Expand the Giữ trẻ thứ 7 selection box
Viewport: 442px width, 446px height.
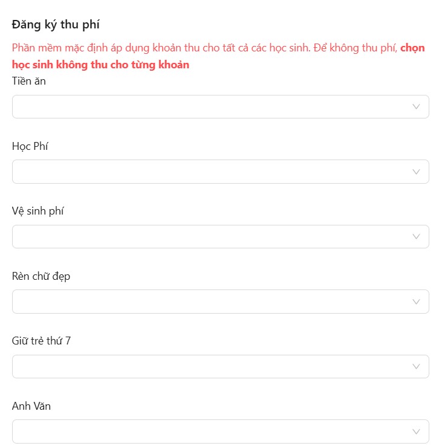tap(212, 366)
